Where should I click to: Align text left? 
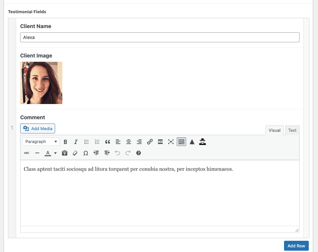click(118, 142)
